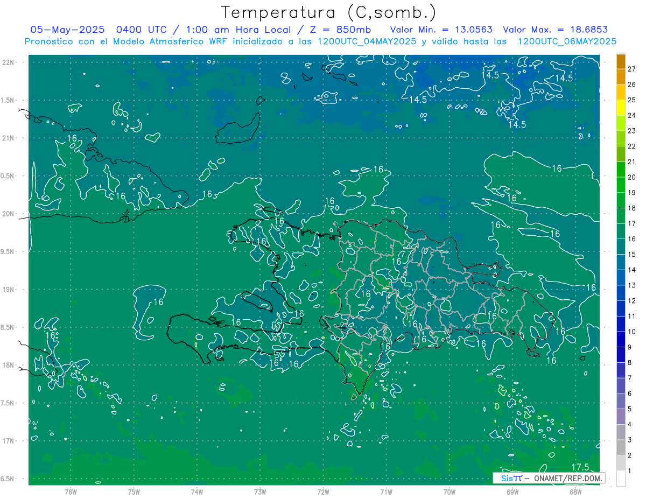Select the '1200UTC_04MAY2025' initialization time
The height and width of the screenshot is (499, 646).
coord(367,41)
